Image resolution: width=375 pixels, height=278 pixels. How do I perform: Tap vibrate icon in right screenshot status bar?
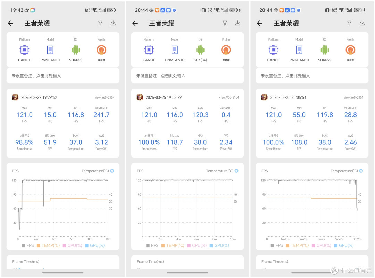[x=327, y=10]
